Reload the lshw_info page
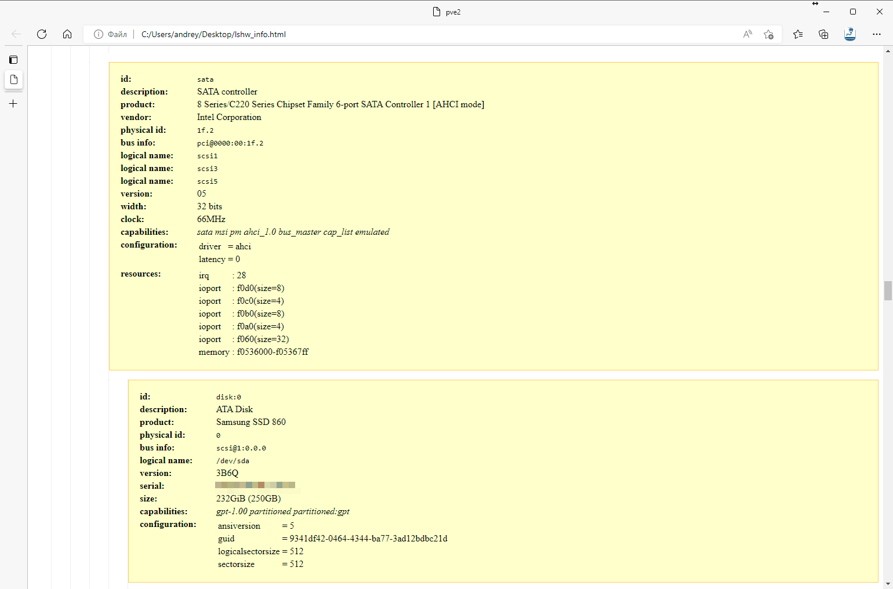 pos(42,34)
